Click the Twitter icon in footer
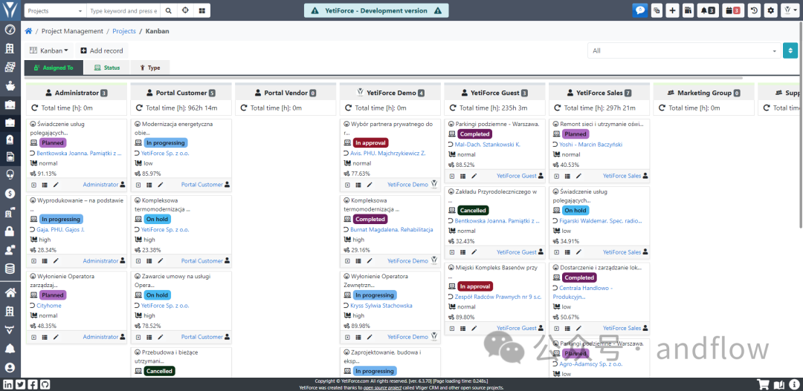Image resolution: width=803 pixels, height=391 pixels. pyautogui.click(x=21, y=384)
